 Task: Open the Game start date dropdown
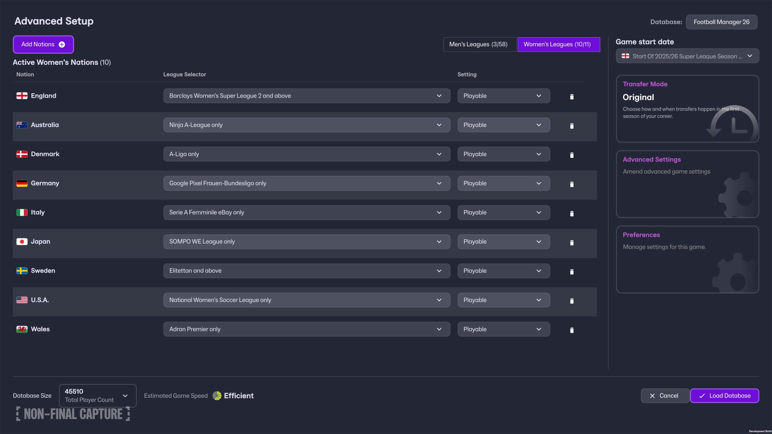pos(687,56)
